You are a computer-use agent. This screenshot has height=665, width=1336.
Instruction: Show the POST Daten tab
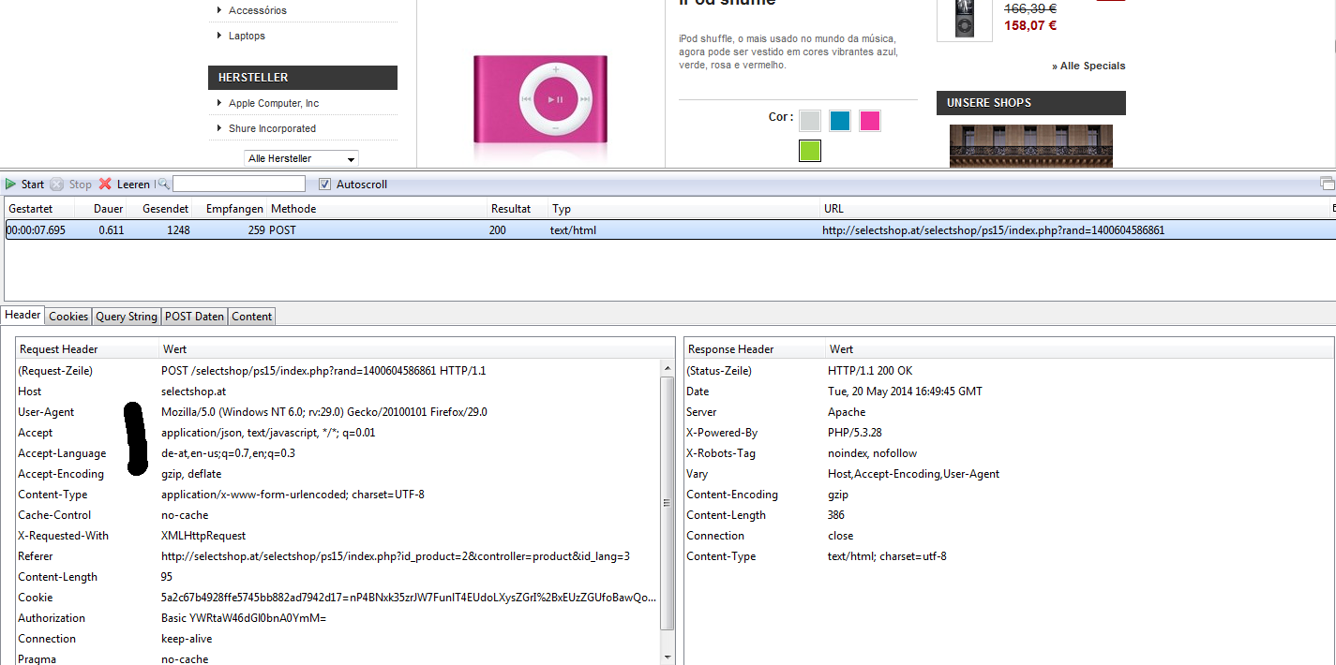[195, 317]
